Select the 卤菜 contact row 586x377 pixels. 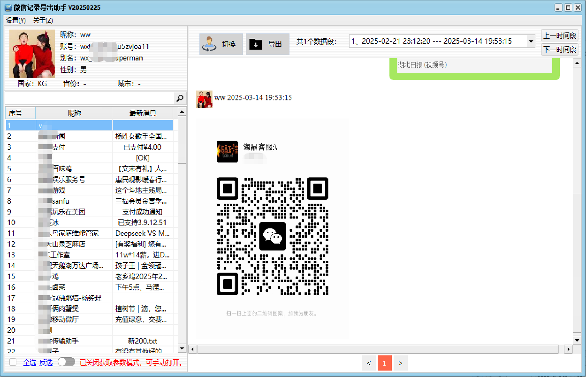pyautogui.click(x=89, y=287)
